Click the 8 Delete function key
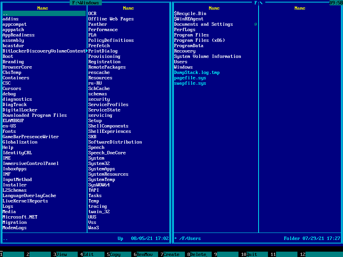 (199, 254)
